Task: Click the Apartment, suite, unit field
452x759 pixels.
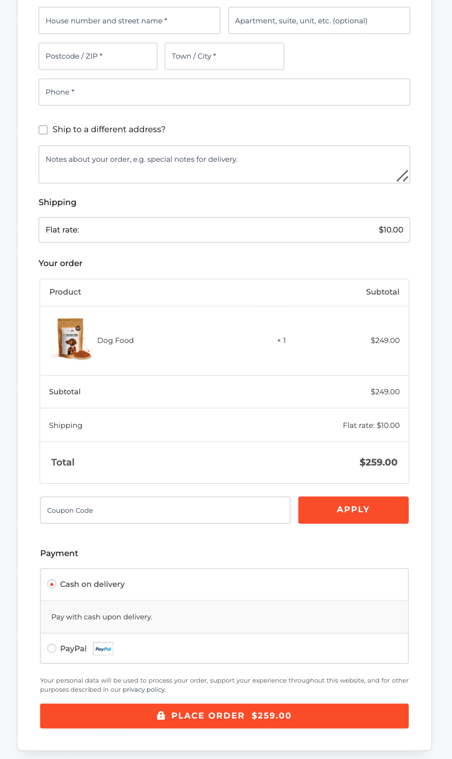Action: (319, 21)
